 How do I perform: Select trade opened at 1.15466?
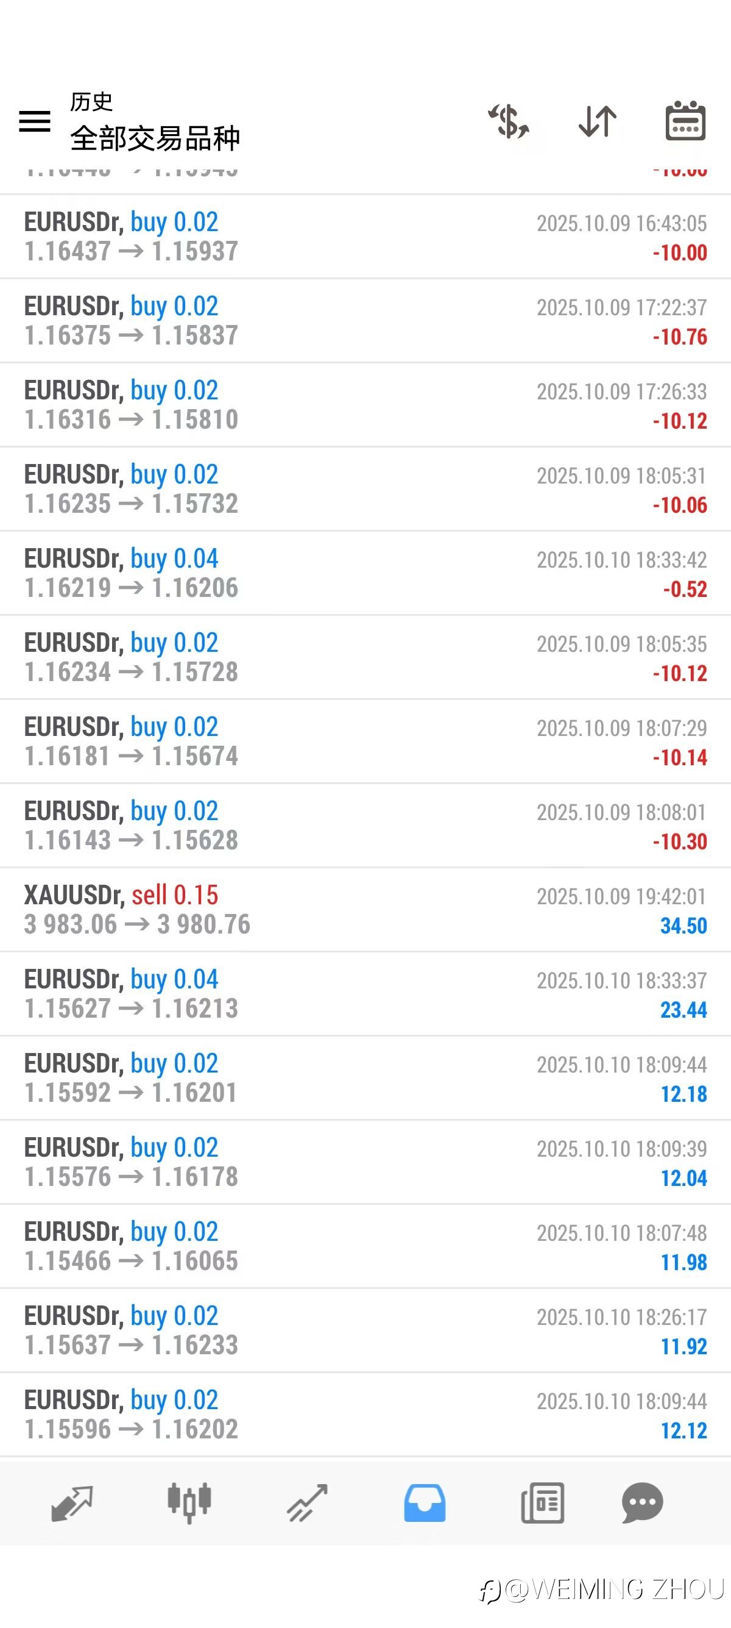point(365,1246)
